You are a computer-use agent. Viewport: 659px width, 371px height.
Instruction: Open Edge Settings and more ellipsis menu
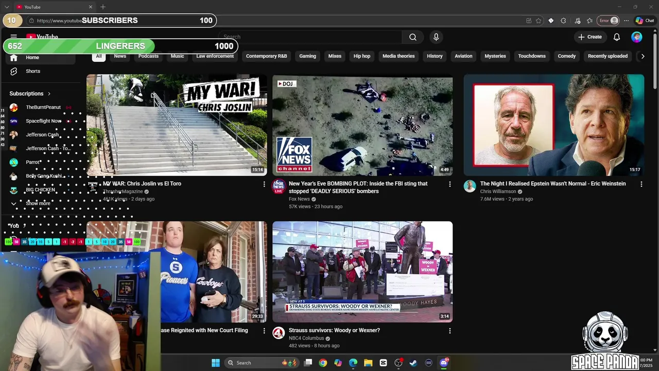626,21
